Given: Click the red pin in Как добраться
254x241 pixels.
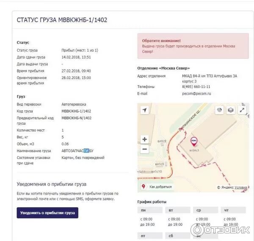Looking at the screenshot, I should tap(144, 186).
